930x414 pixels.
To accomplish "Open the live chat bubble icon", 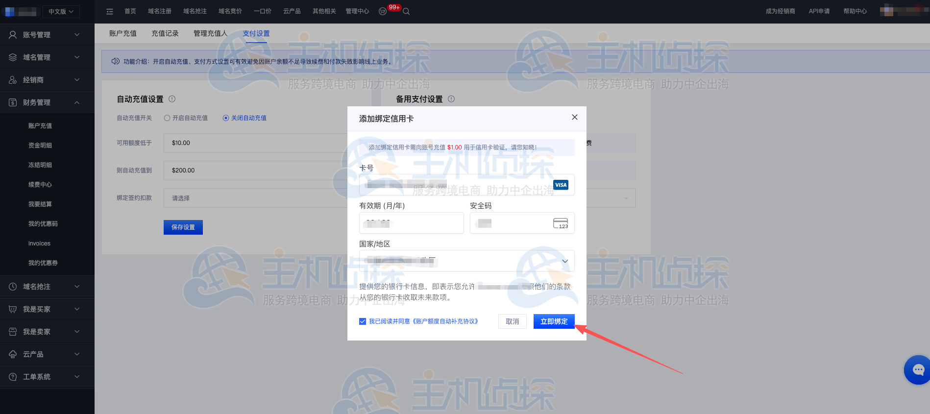I will point(918,370).
